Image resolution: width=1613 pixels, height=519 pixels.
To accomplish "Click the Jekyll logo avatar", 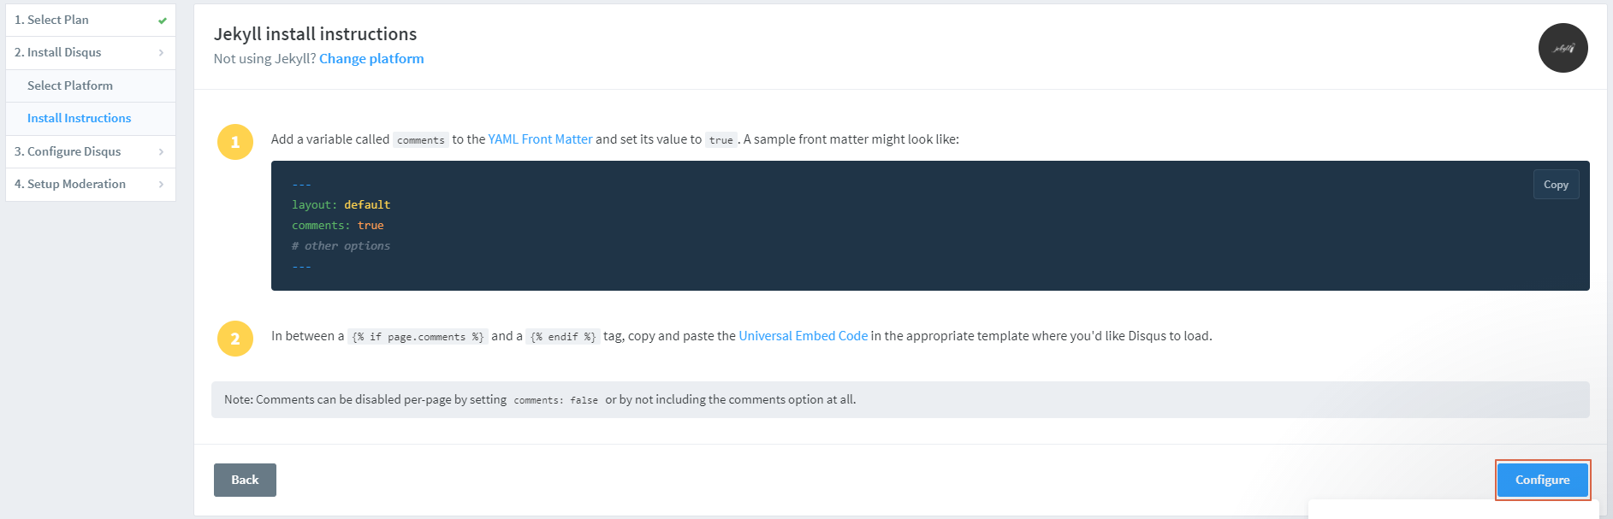I will (1563, 48).
